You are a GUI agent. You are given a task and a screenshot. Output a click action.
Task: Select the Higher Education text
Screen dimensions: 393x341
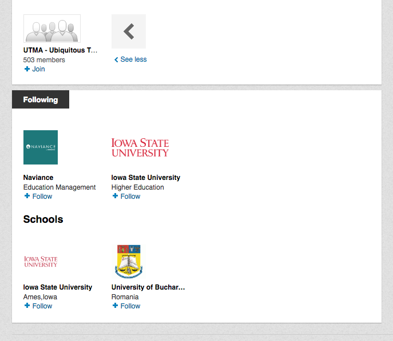(138, 187)
